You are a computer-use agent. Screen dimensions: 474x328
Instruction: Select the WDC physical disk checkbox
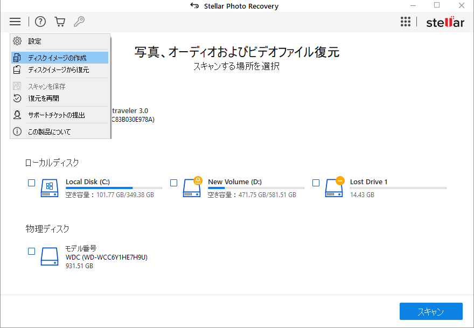pos(31,251)
